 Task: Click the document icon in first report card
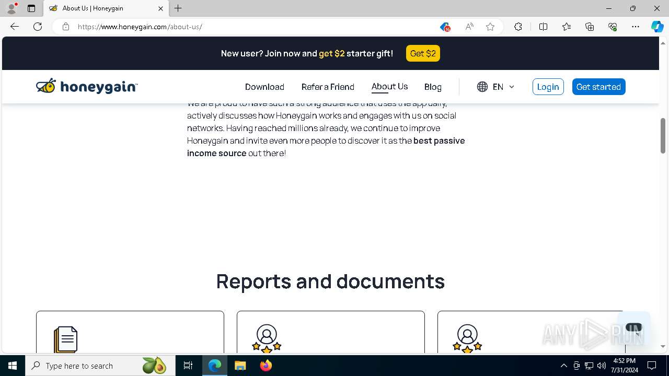[x=66, y=339]
